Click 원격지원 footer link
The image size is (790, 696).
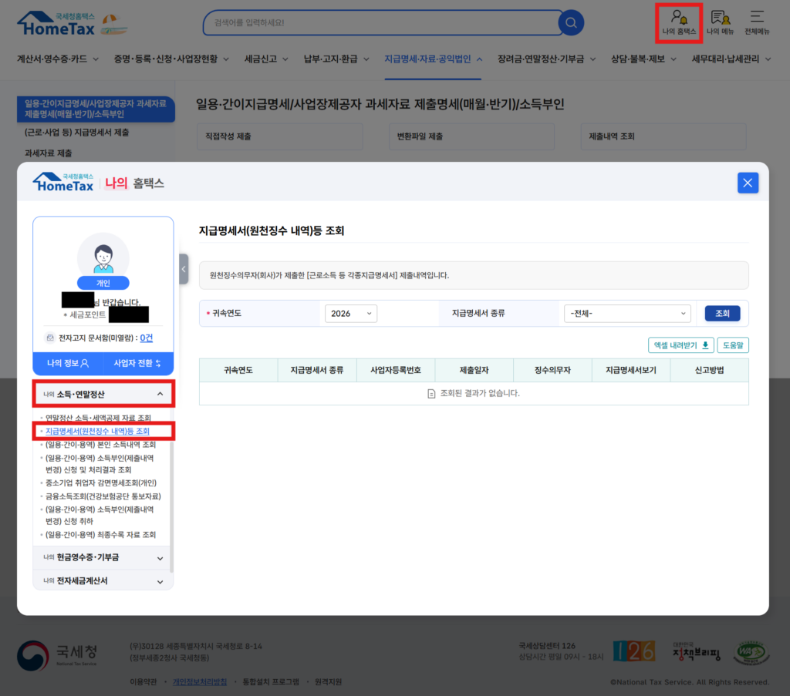(x=328, y=682)
